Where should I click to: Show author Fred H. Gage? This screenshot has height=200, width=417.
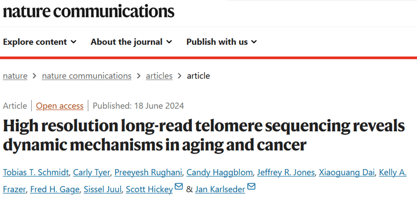pyautogui.click(x=52, y=189)
